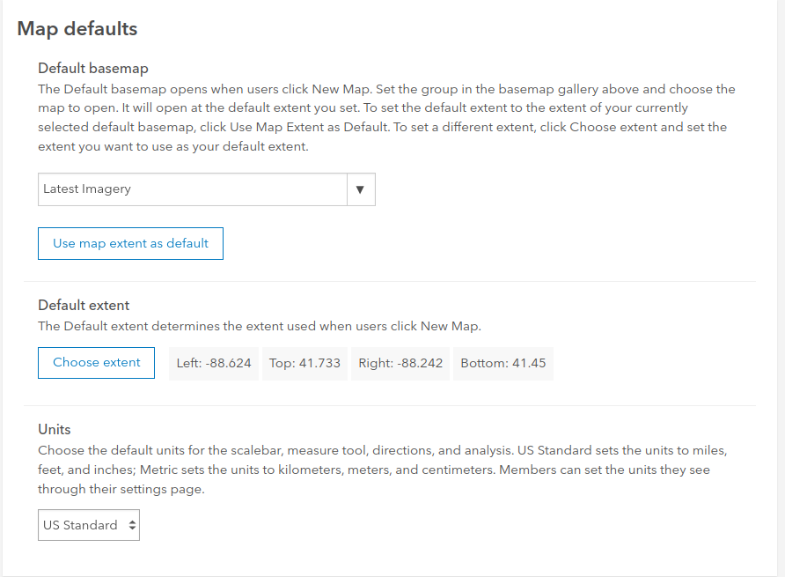Click Use map extent as default

click(x=130, y=243)
